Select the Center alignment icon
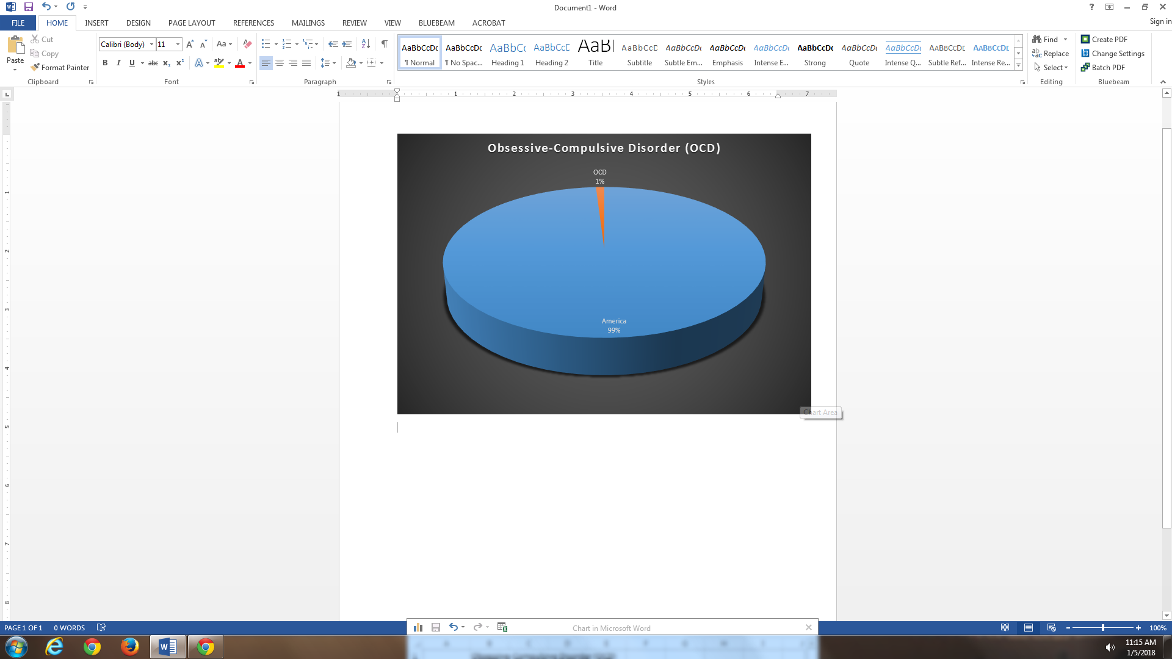 point(280,63)
